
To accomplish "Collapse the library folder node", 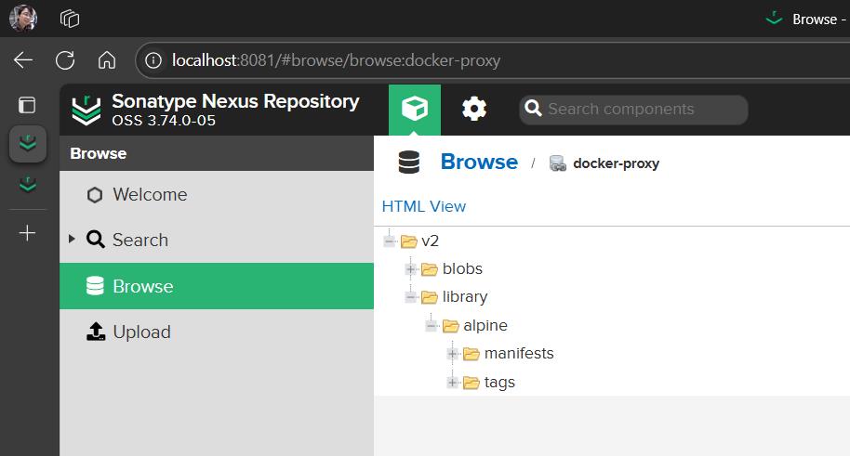I will pos(410,297).
